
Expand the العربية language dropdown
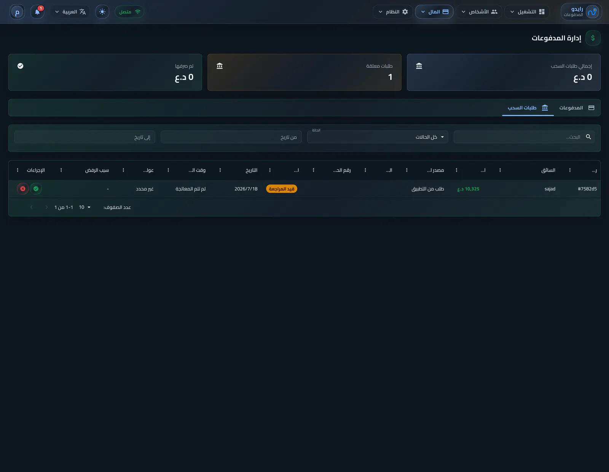pos(70,12)
